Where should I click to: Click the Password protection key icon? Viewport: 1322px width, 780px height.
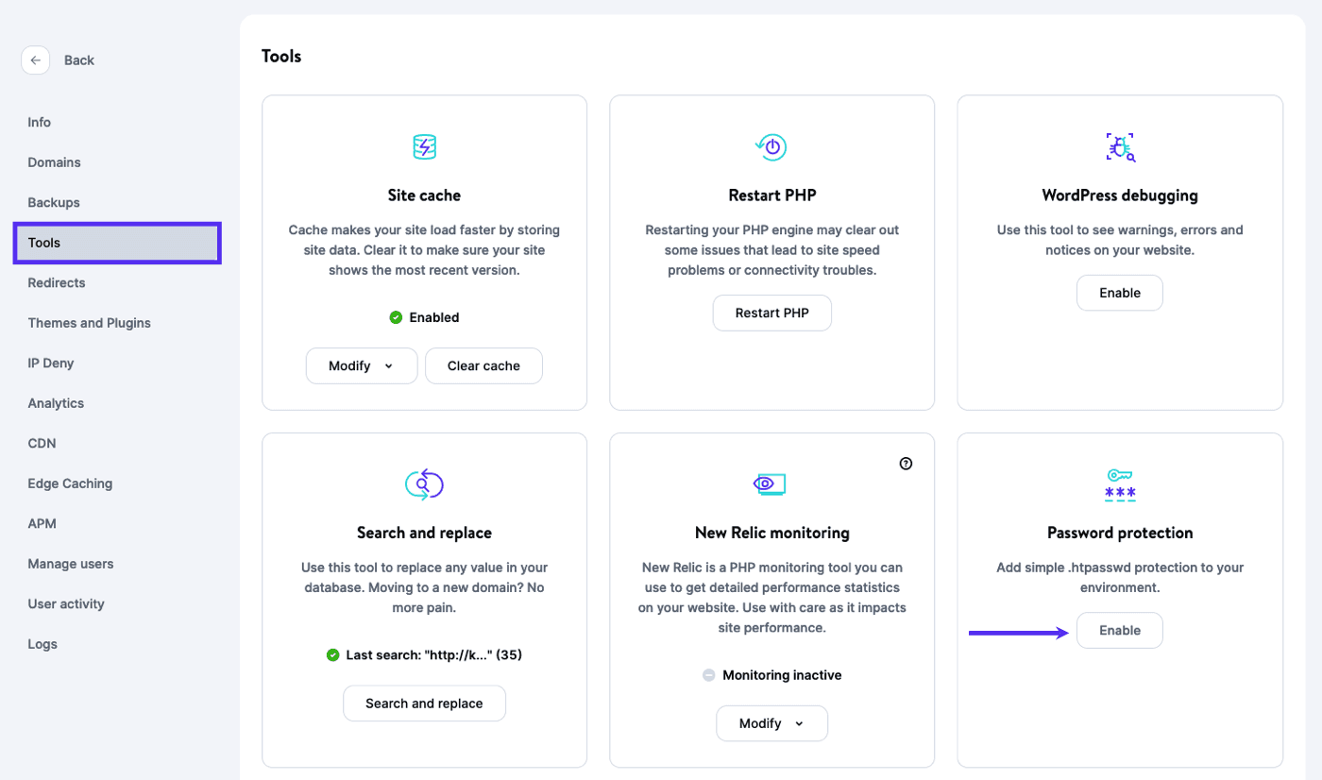1120,484
